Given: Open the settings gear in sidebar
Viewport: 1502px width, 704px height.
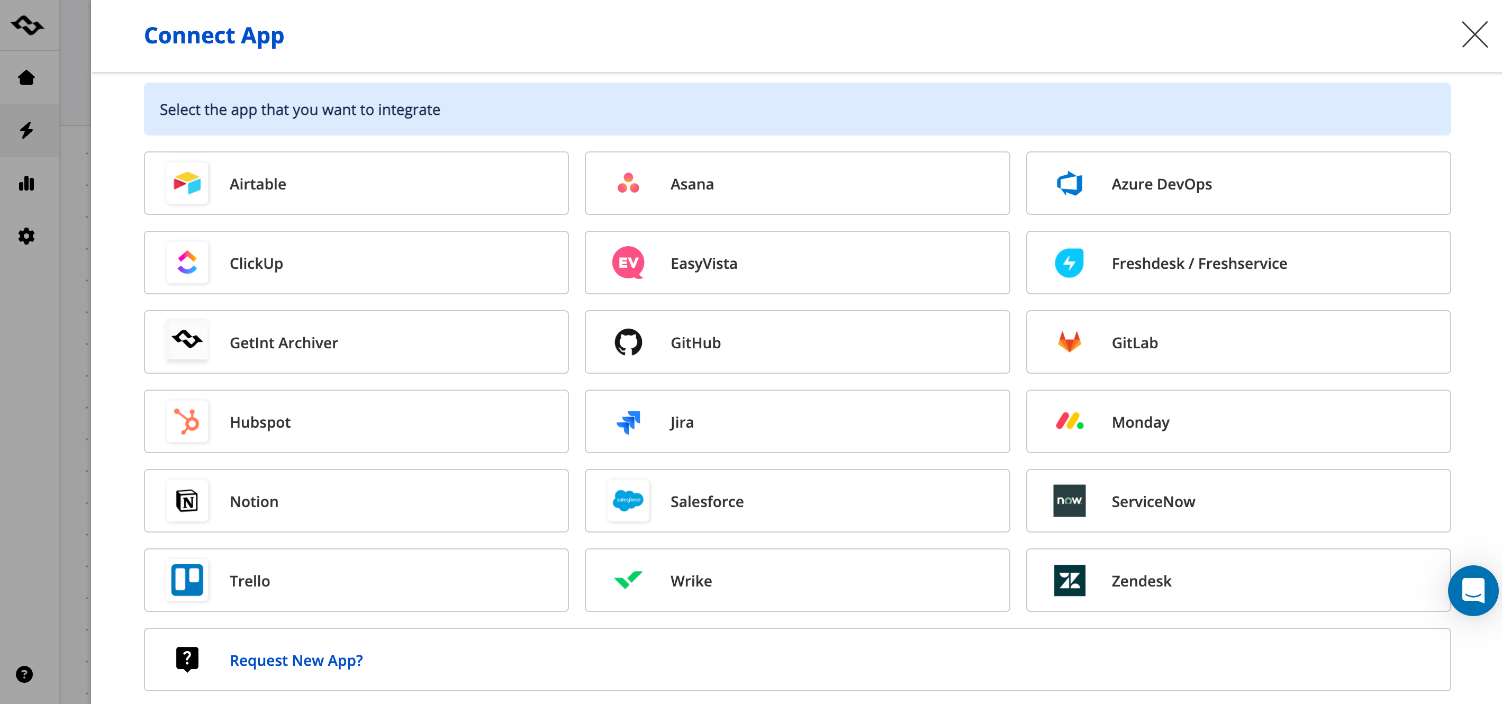Looking at the screenshot, I should point(26,236).
